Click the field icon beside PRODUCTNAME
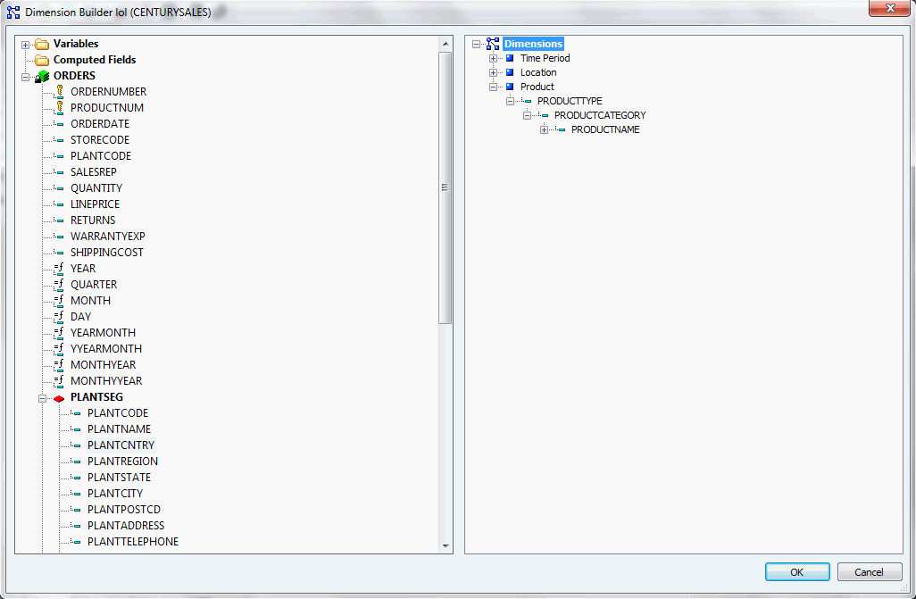 [x=561, y=129]
